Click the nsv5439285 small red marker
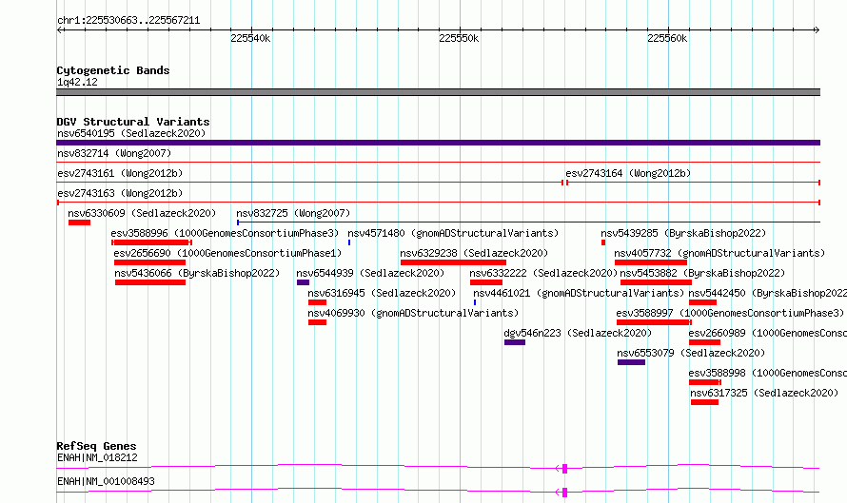Image resolution: width=847 pixels, height=503 pixels. pos(603,242)
